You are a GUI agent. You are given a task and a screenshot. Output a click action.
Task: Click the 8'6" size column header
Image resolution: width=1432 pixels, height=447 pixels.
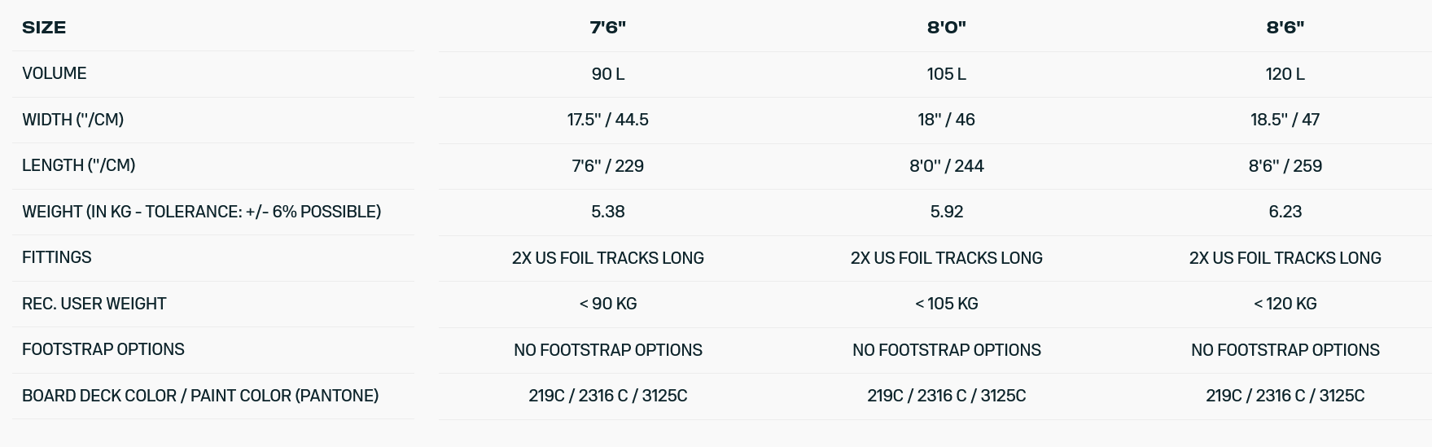click(x=1285, y=28)
